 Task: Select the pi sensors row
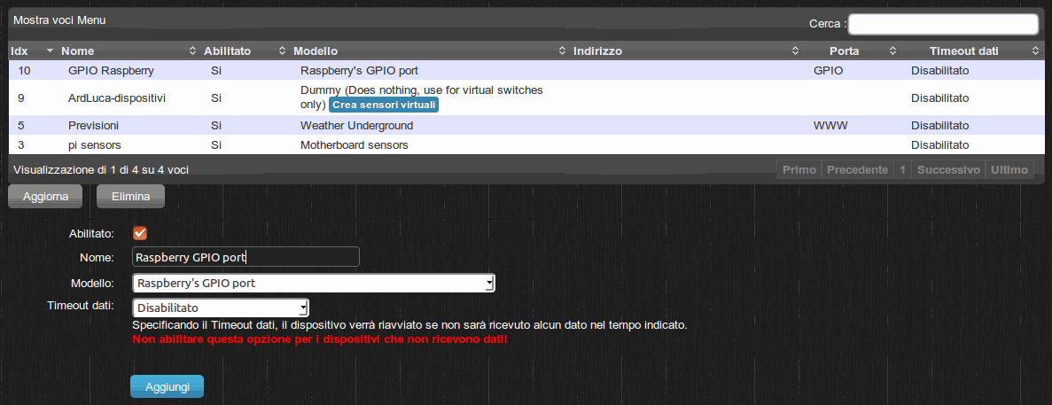526,144
